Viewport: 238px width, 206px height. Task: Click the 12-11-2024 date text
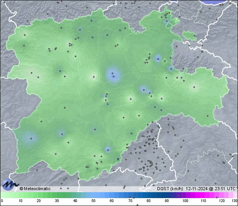point(196,189)
